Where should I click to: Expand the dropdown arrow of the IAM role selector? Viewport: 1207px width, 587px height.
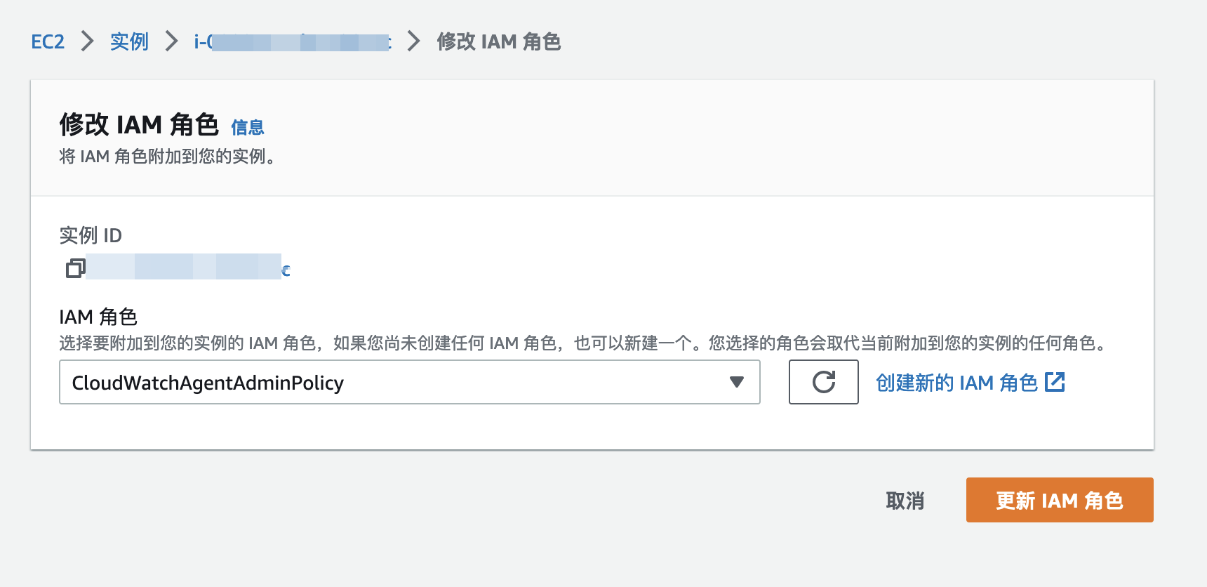(736, 382)
